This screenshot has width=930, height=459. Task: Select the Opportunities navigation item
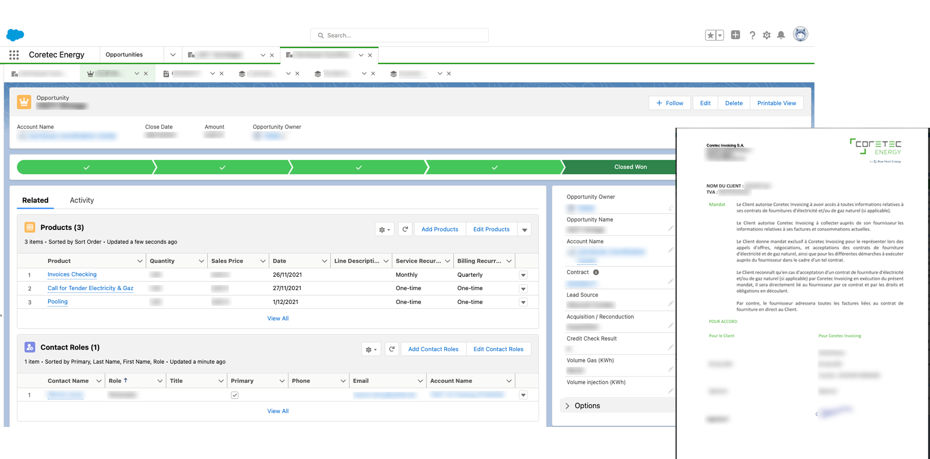coord(124,54)
